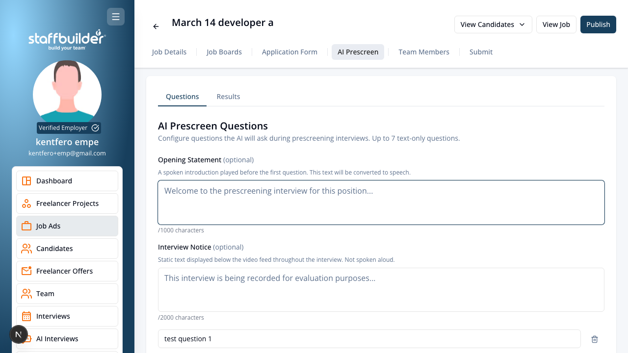Image resolution: width=628 pixels, height=353 pixels.
Task: Open Dashboard from the sidebar icon
Action: point(26,181)
